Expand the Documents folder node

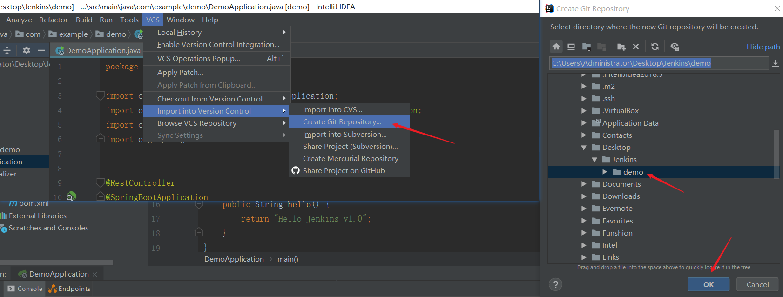tap(584, 184)
